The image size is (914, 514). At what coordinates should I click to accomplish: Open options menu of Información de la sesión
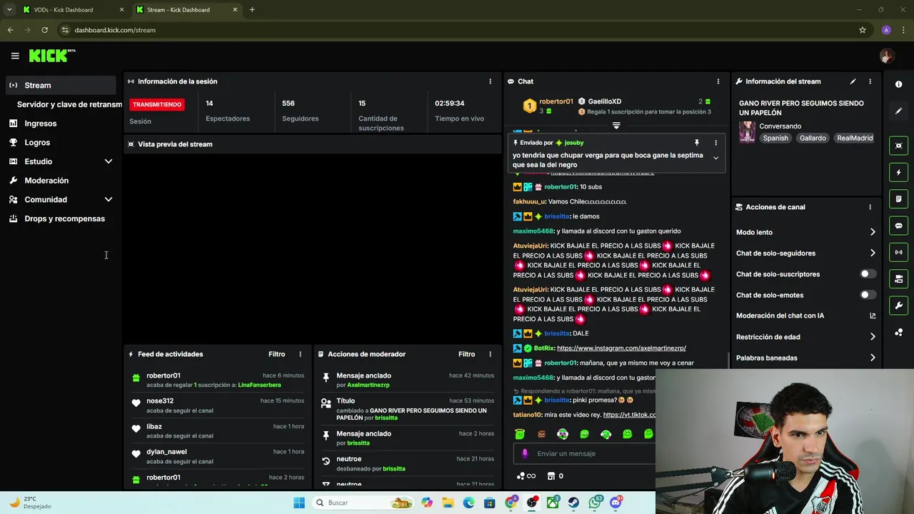pyautogui.click(x=490, y=81)
